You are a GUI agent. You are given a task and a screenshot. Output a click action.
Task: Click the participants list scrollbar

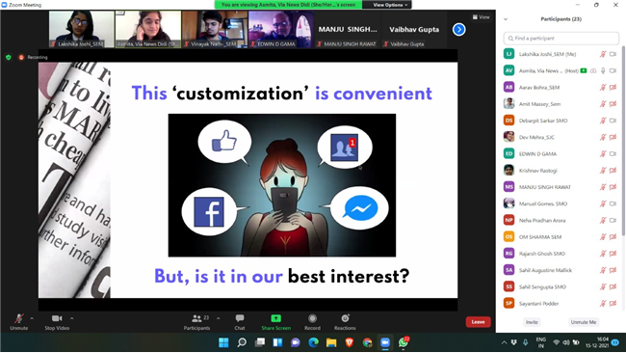coord(623,140)
